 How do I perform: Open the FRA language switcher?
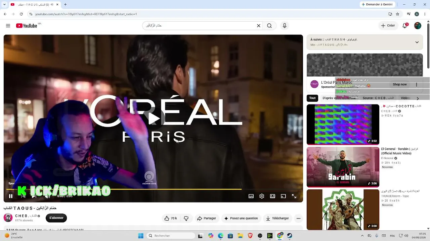coord(392,236)
